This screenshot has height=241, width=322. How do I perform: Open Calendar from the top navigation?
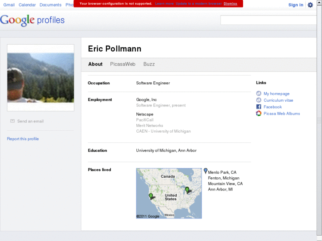tap(27, 5)
